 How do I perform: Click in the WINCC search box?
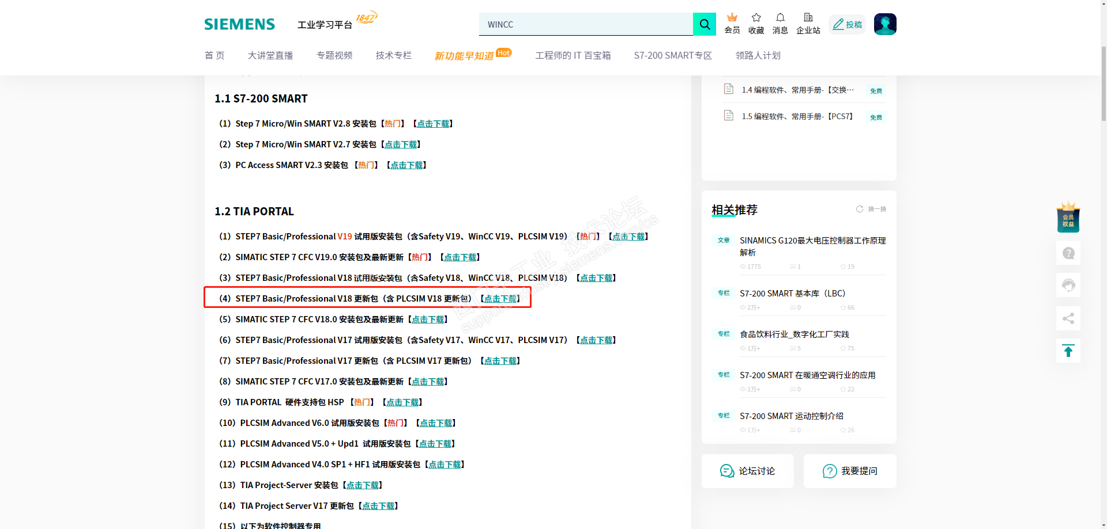tap(586, 24)
